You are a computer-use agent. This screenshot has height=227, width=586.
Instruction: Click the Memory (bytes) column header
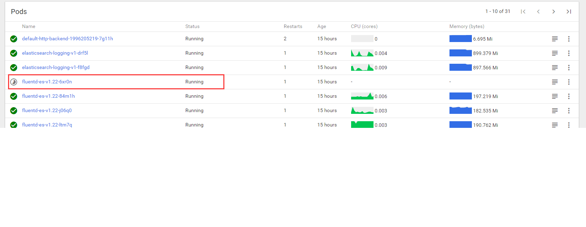[467, 26]
